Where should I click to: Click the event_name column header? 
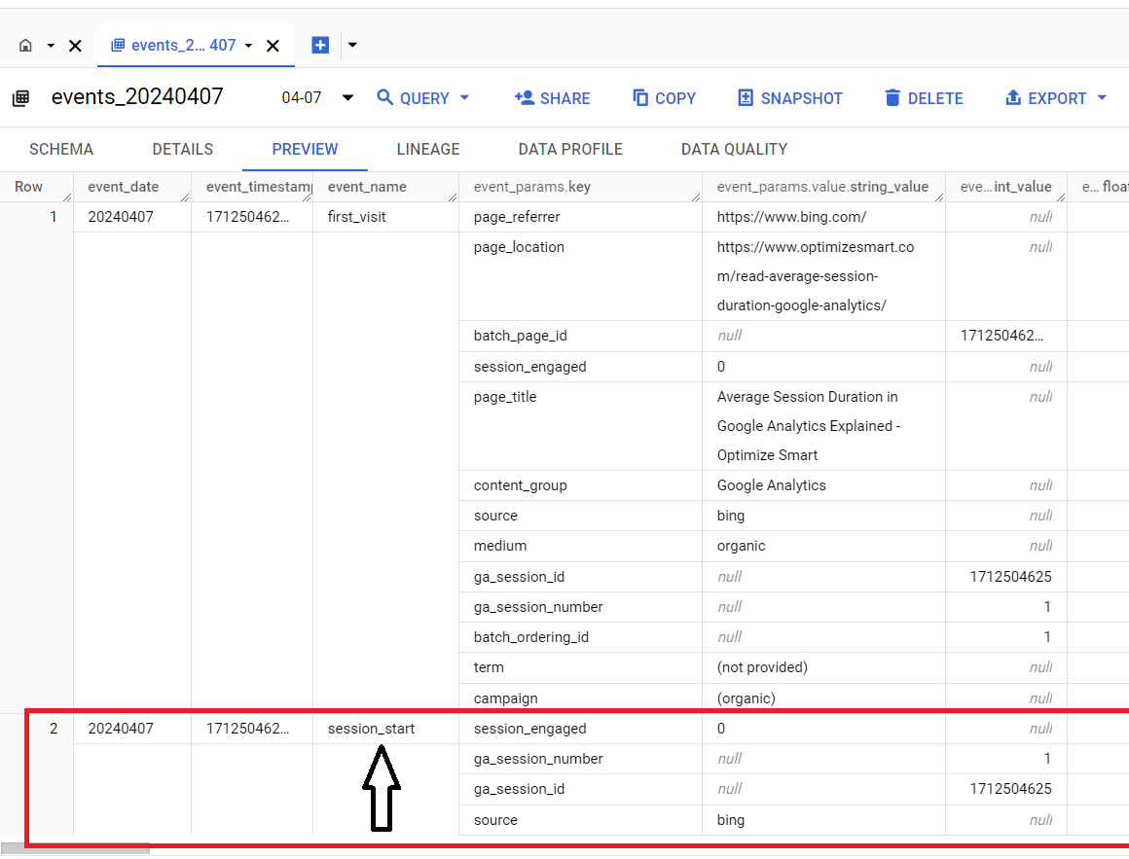[x=367, y=187]
